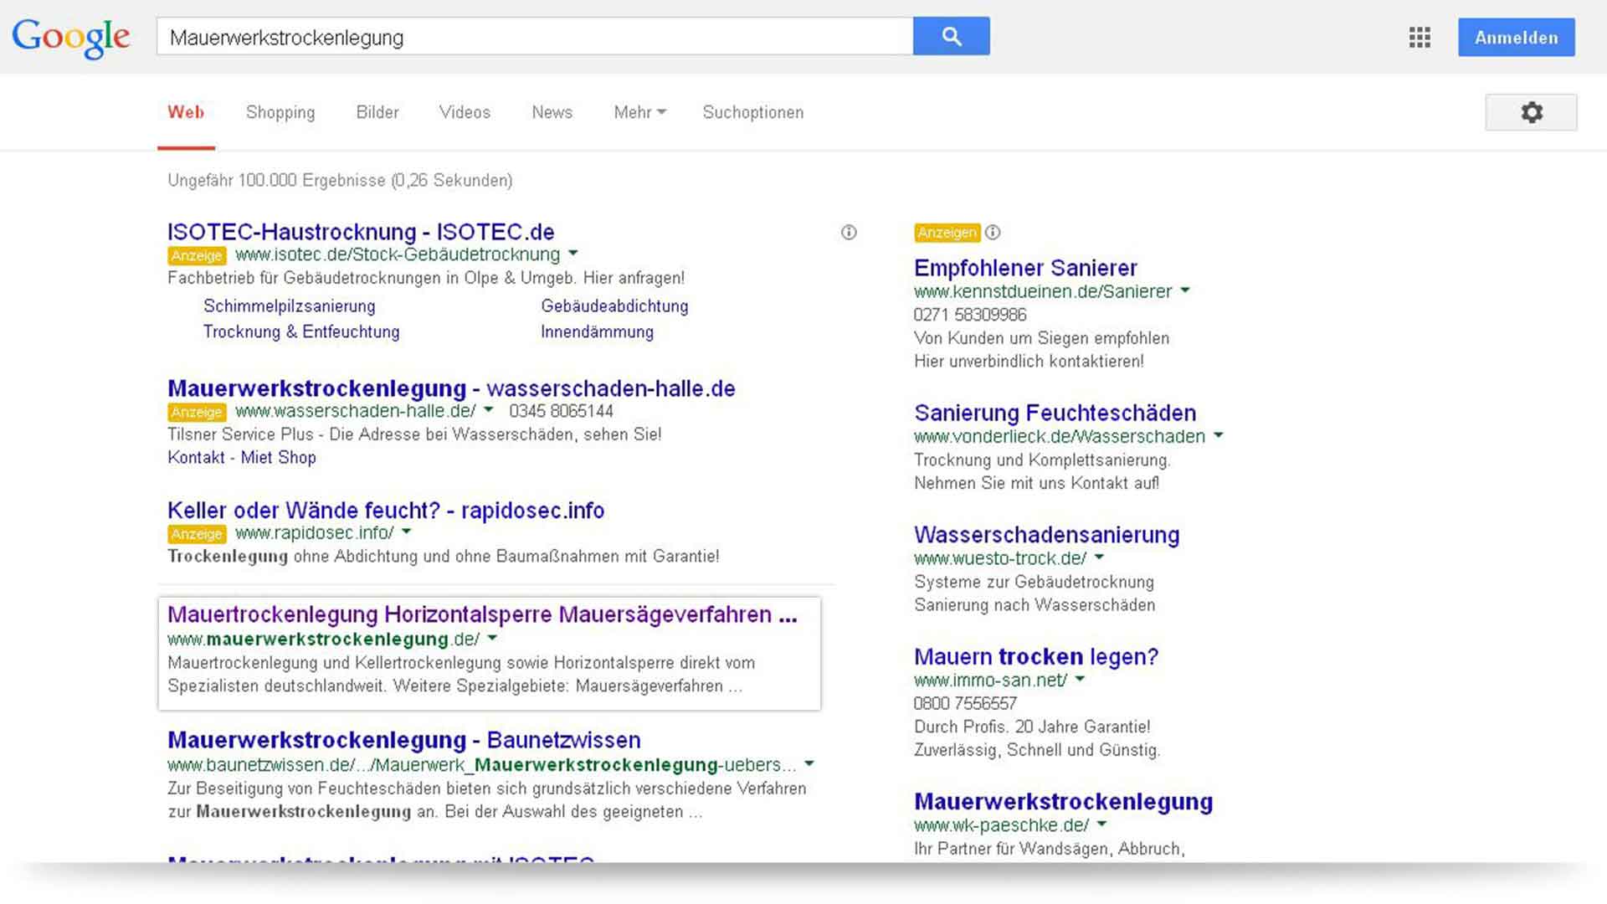Expand arrow next to baunetzwissen.de URL
Image resolution: width=1607 pixels, height=904 pixels.
tap(809, 763)
